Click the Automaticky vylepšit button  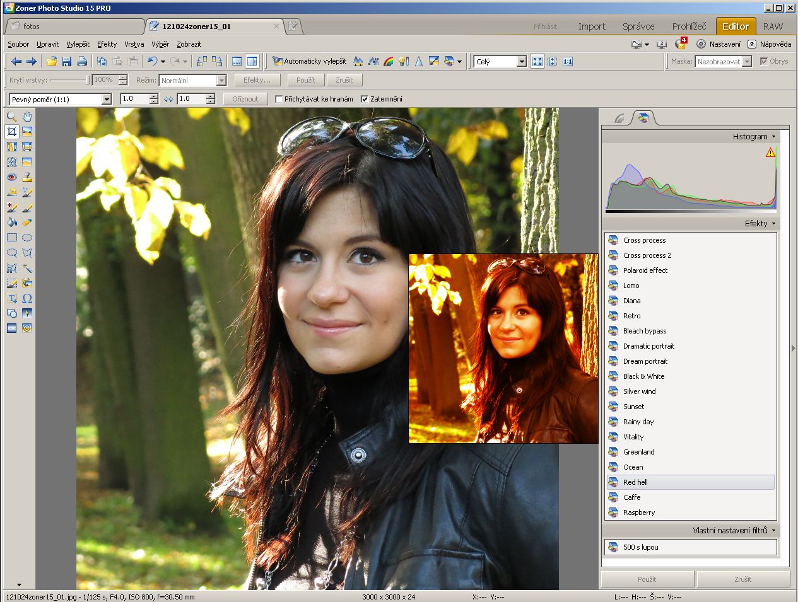click(x=309, y=62)
